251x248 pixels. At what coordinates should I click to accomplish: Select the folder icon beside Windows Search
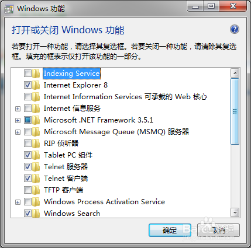(x=36, y=213)
